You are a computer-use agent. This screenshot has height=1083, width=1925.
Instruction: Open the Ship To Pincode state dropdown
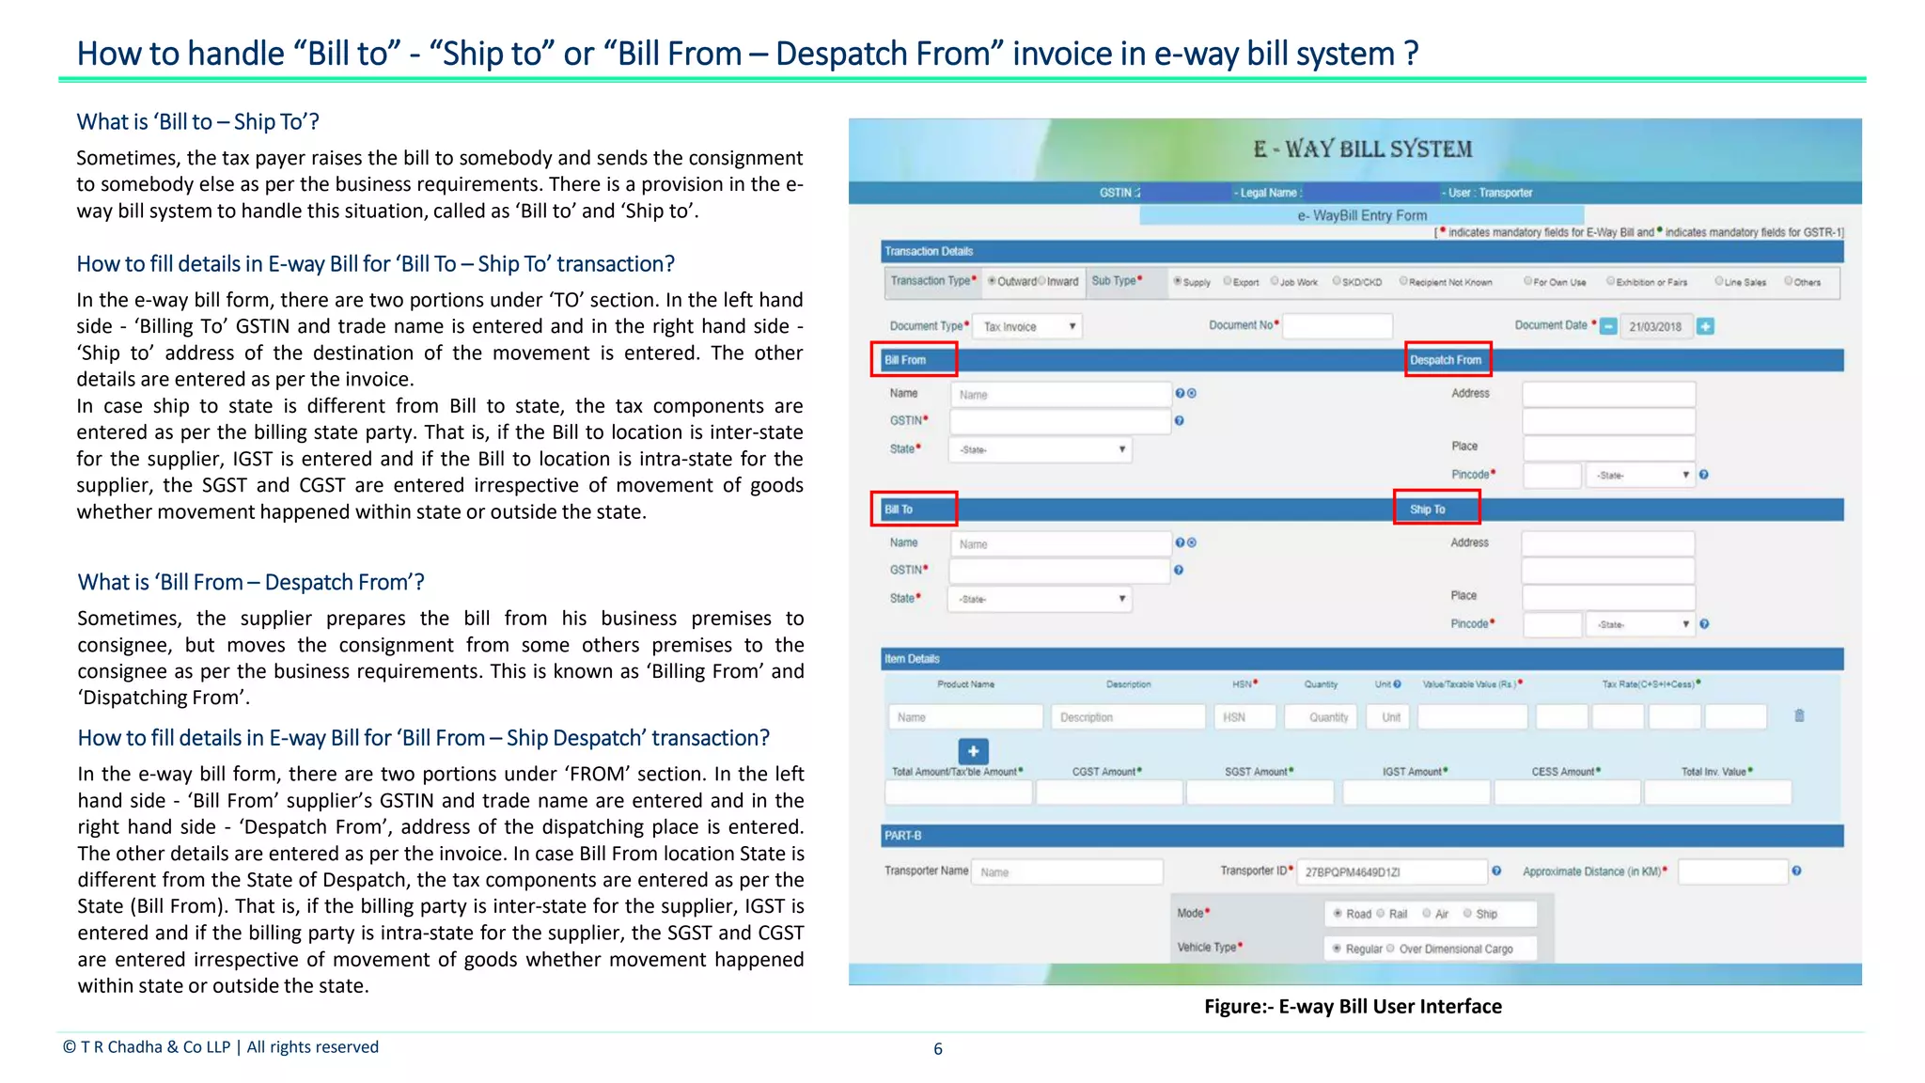tap(1640, 624)
